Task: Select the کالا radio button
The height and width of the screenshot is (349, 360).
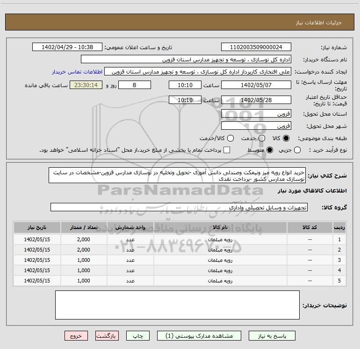Action: tap(286, 138)
